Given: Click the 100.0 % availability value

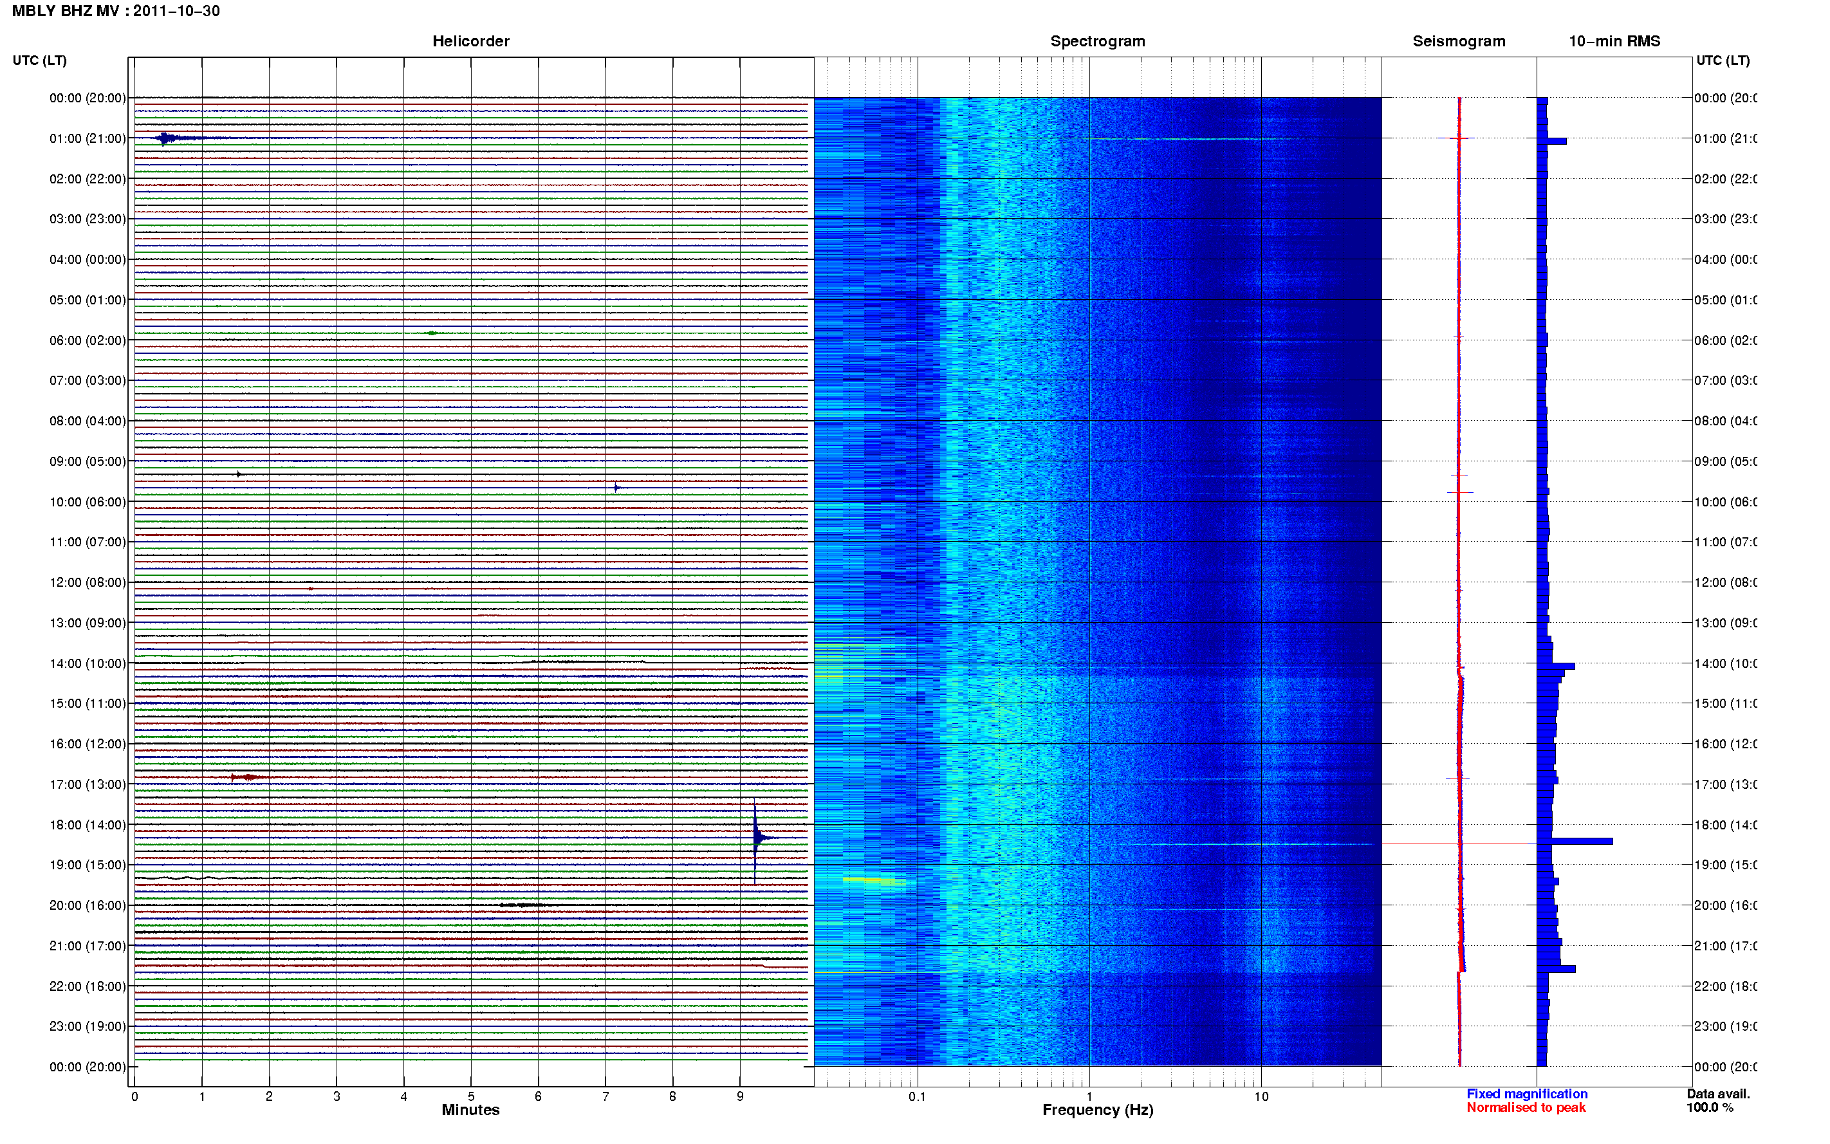Looking at the screenshot, I should [x=1710, y=1108].
